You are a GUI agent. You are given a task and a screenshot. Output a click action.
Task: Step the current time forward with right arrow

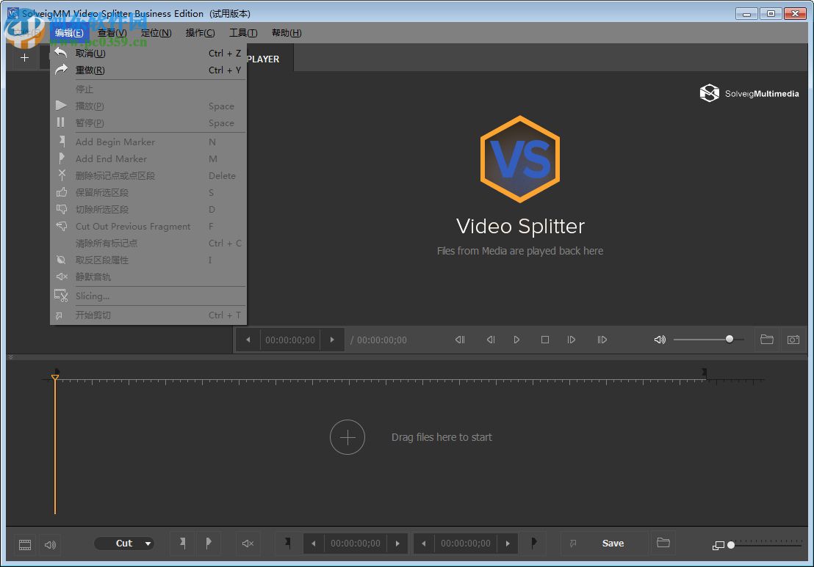[x=332, y=340]
